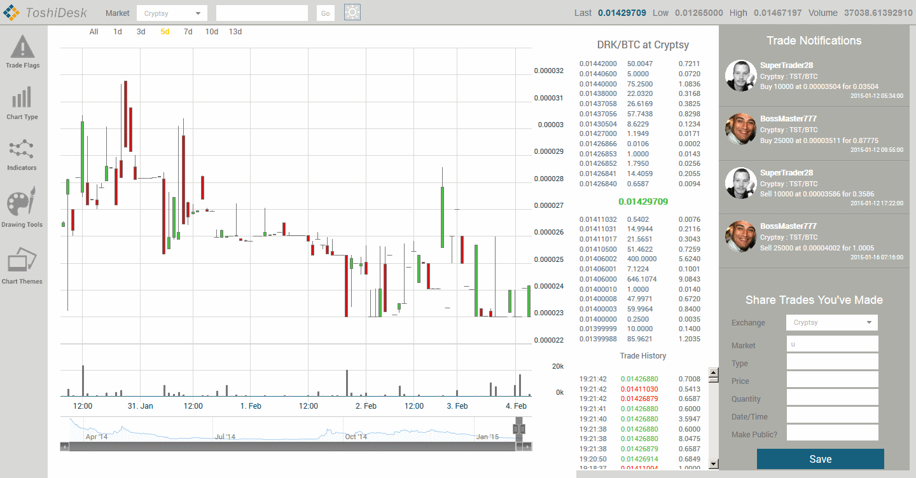Click the High value 0.01467197
The width and height of the screenshot is (916, 478).
coord(778,13)
